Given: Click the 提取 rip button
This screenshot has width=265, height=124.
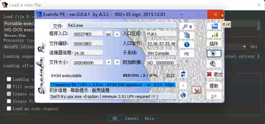Looking at the screenshot, I should tap(214, 86).
